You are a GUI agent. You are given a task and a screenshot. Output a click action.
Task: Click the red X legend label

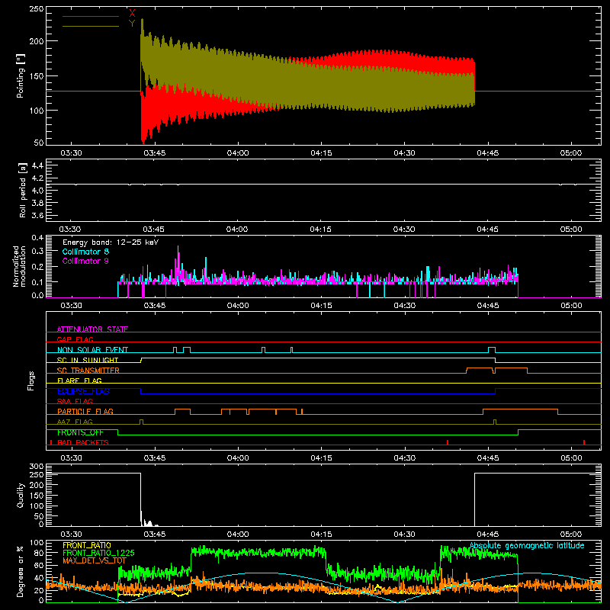132,13
